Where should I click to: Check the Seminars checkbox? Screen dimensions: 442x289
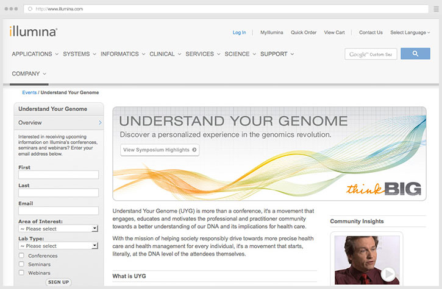tap(22, 265)
